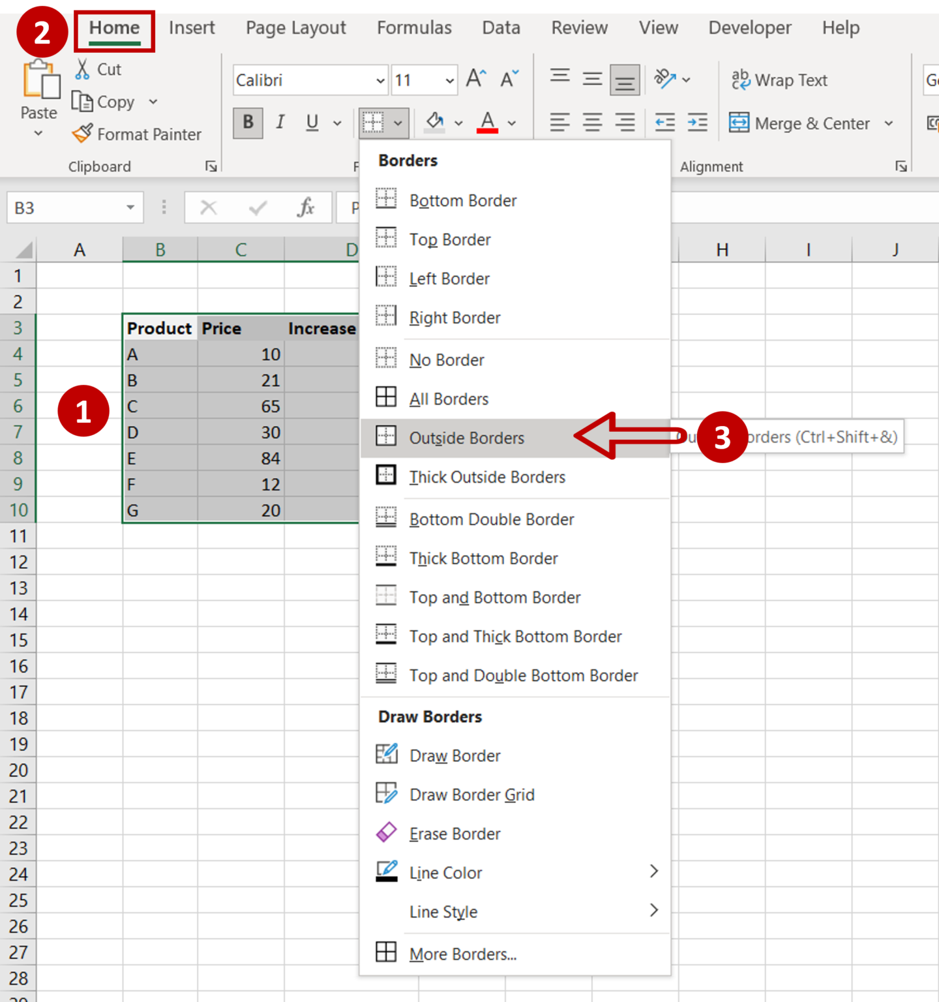The width and height of the screenshot is (939, 1002).
Task: Select Bottom Double Border
Action: point(515,519)
